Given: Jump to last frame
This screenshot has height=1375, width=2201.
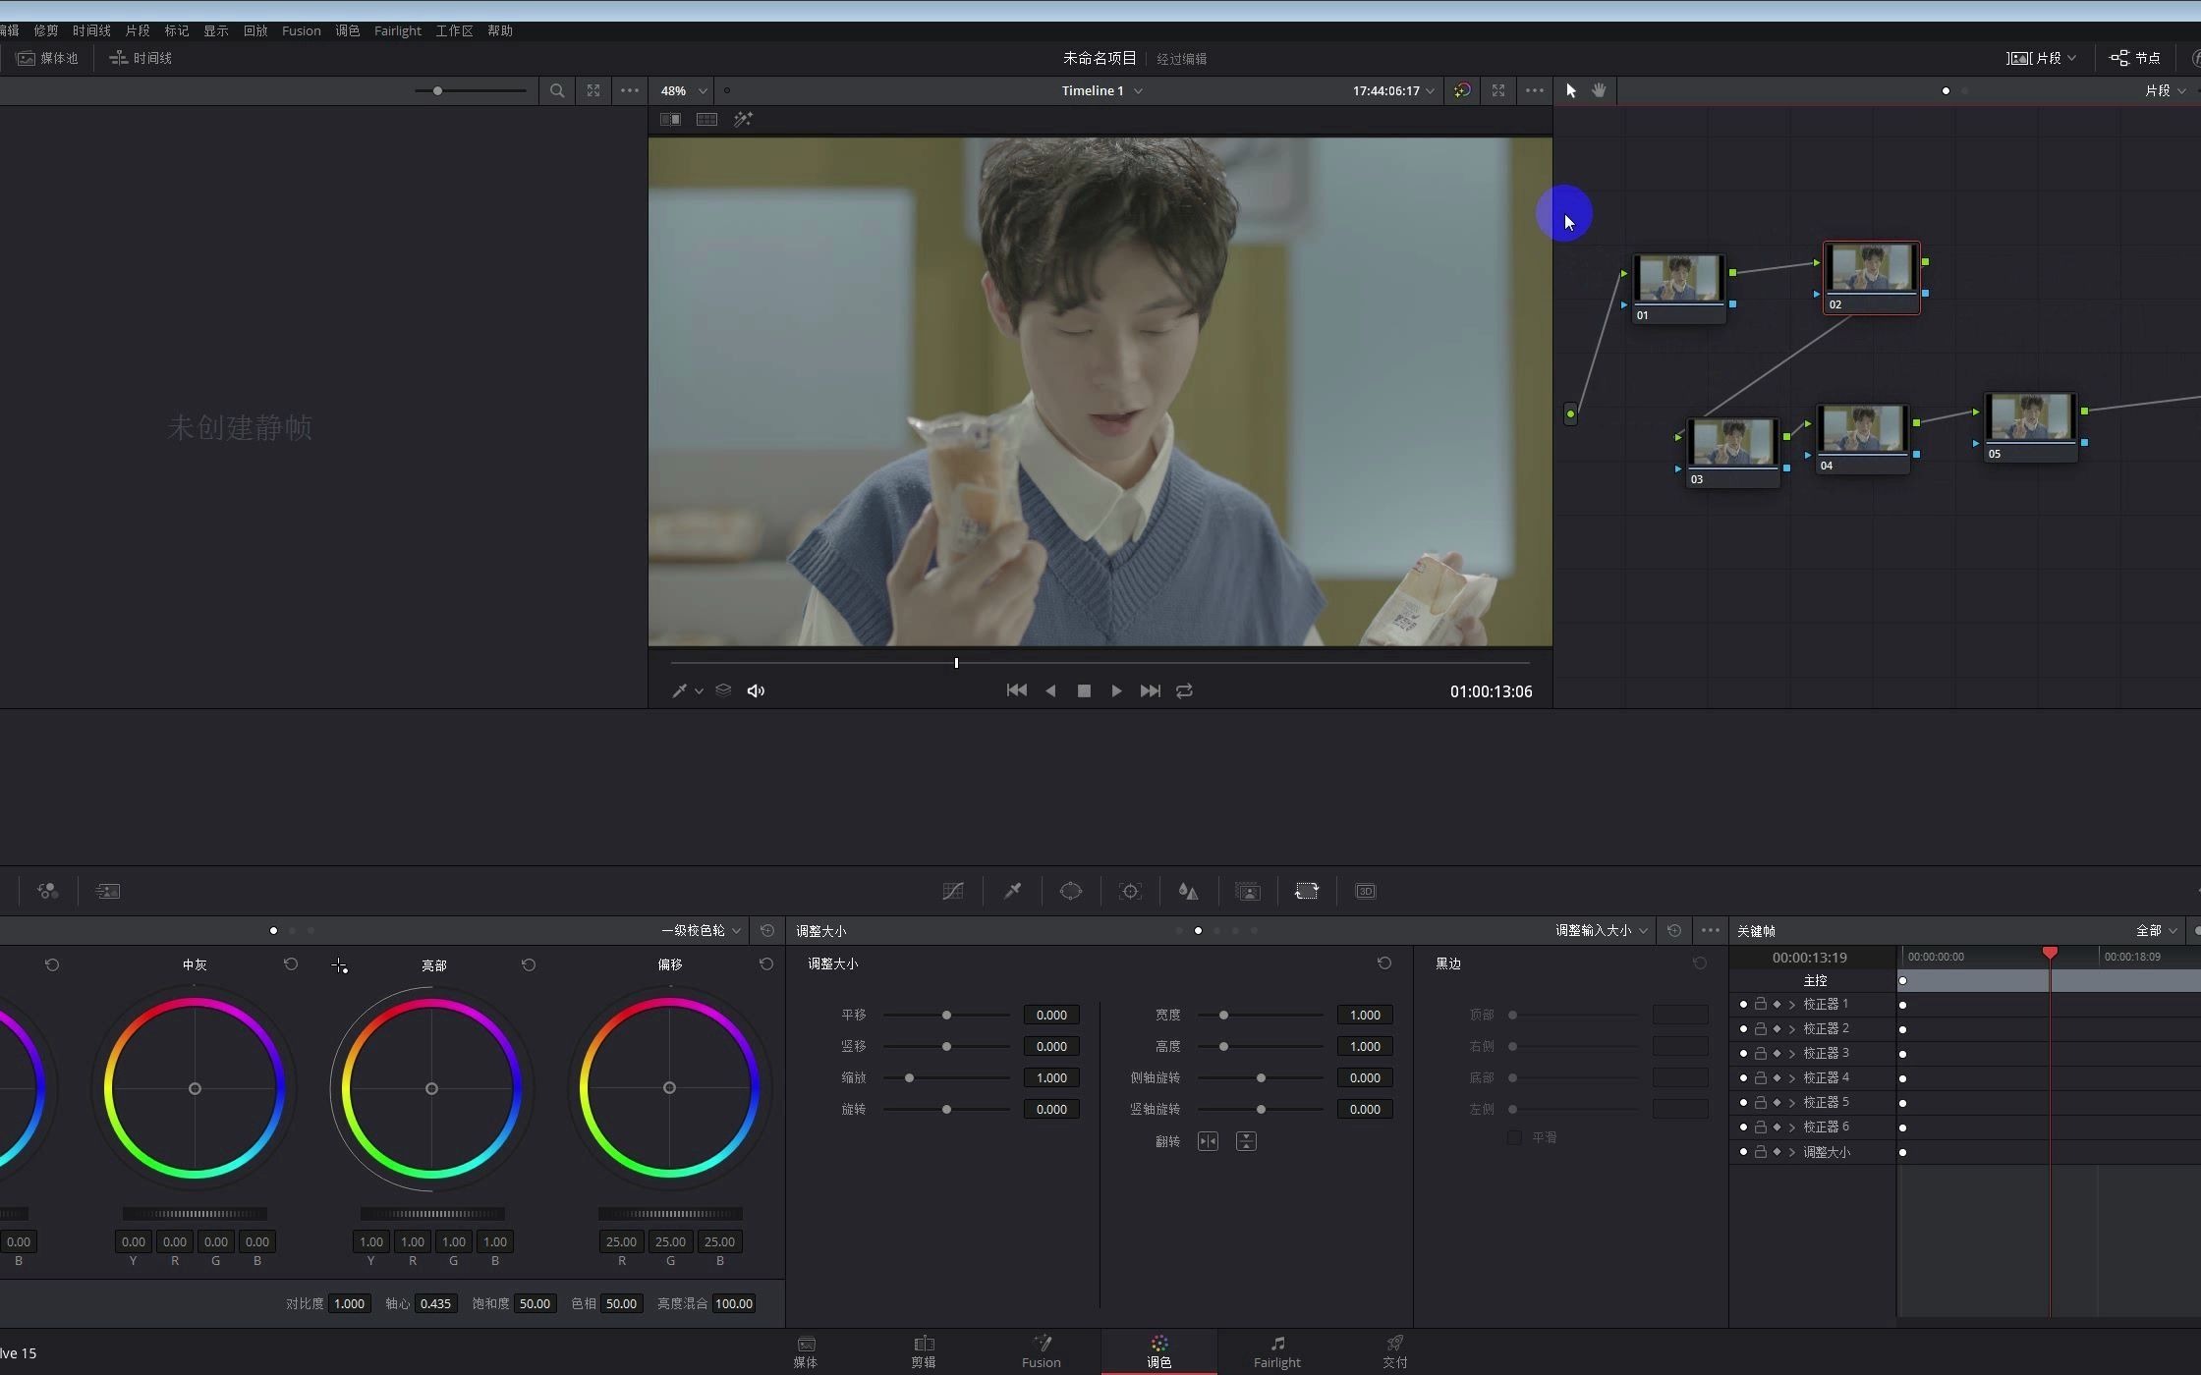Looking at the screenshot, I should click(1150, 691).
